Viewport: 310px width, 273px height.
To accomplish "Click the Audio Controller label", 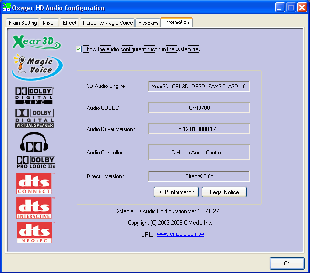I will pos(106,153).
